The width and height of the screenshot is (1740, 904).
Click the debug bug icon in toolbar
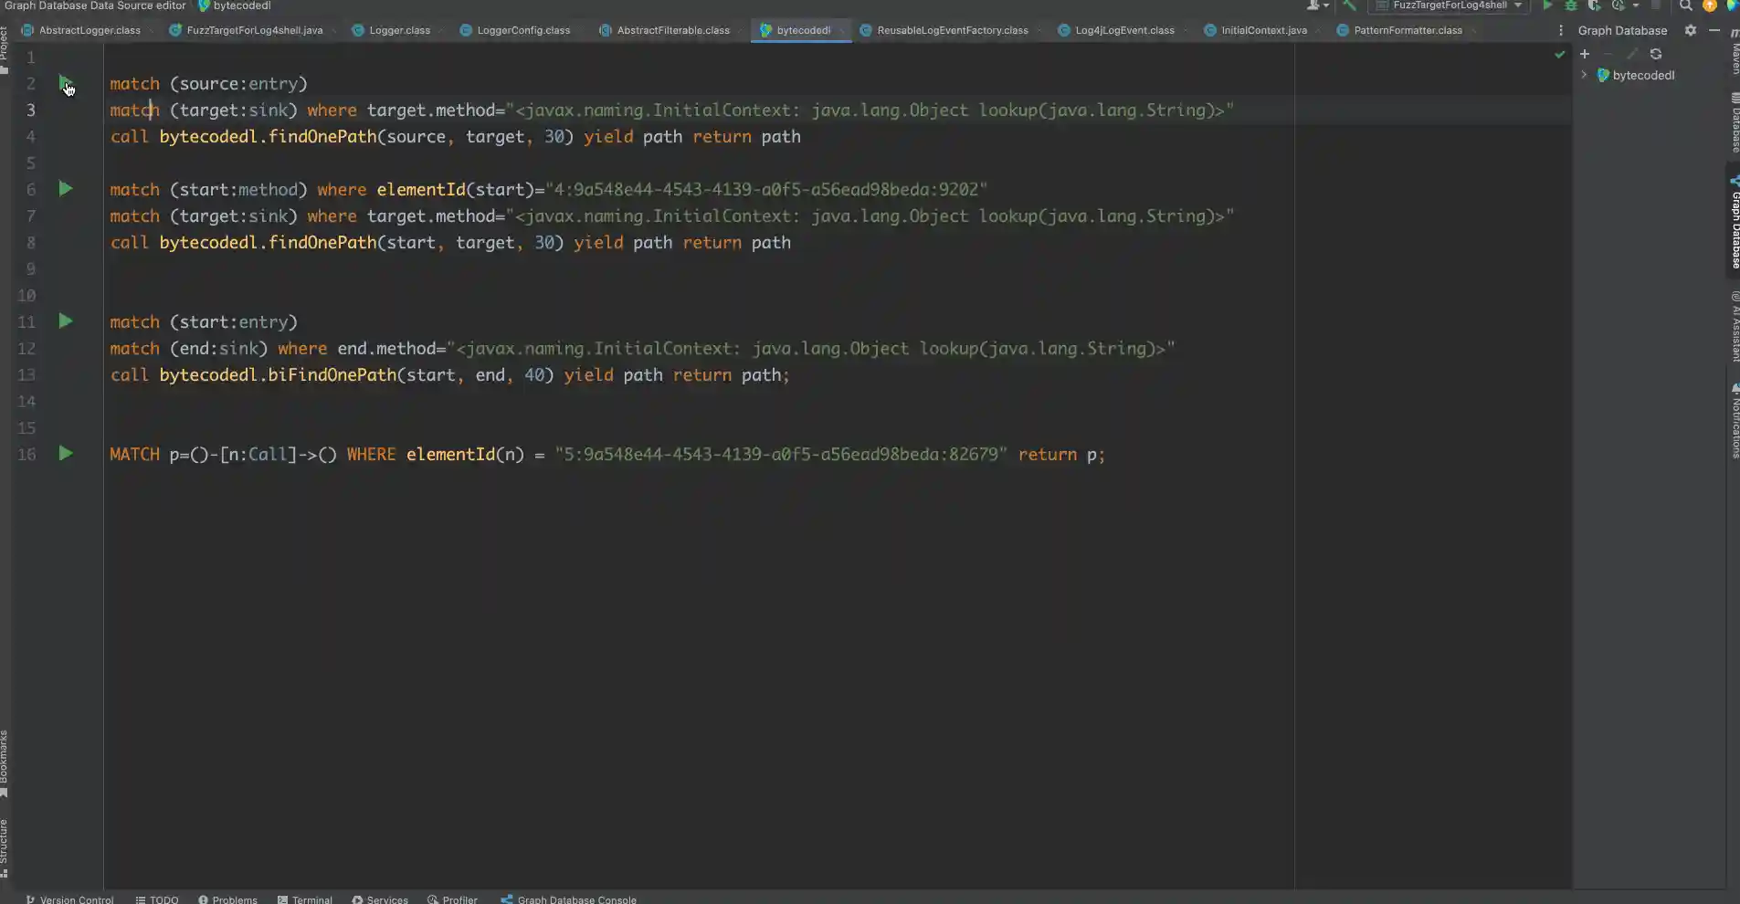(1571, 5)
